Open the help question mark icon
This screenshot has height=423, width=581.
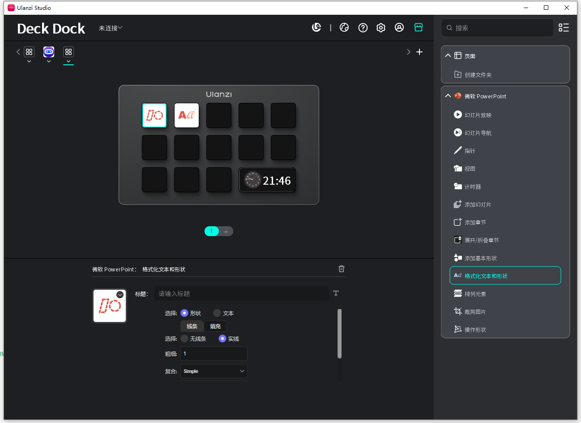point(363,28)
